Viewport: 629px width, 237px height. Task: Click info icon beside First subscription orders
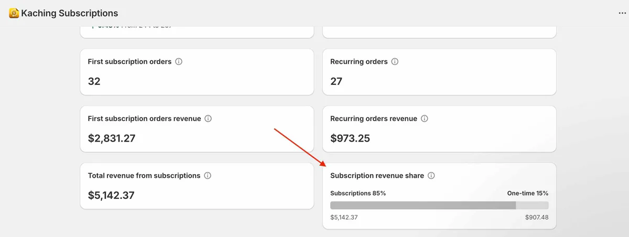click(x=179, y=61)
